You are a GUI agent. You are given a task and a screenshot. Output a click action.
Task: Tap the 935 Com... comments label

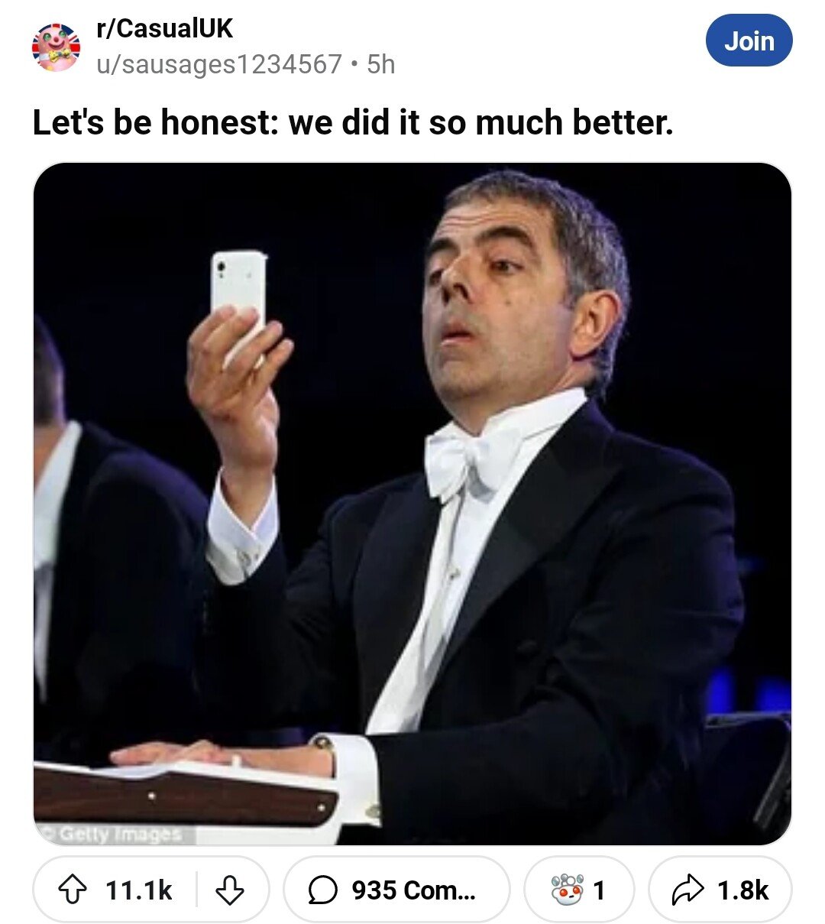click(x=413, y=890)
